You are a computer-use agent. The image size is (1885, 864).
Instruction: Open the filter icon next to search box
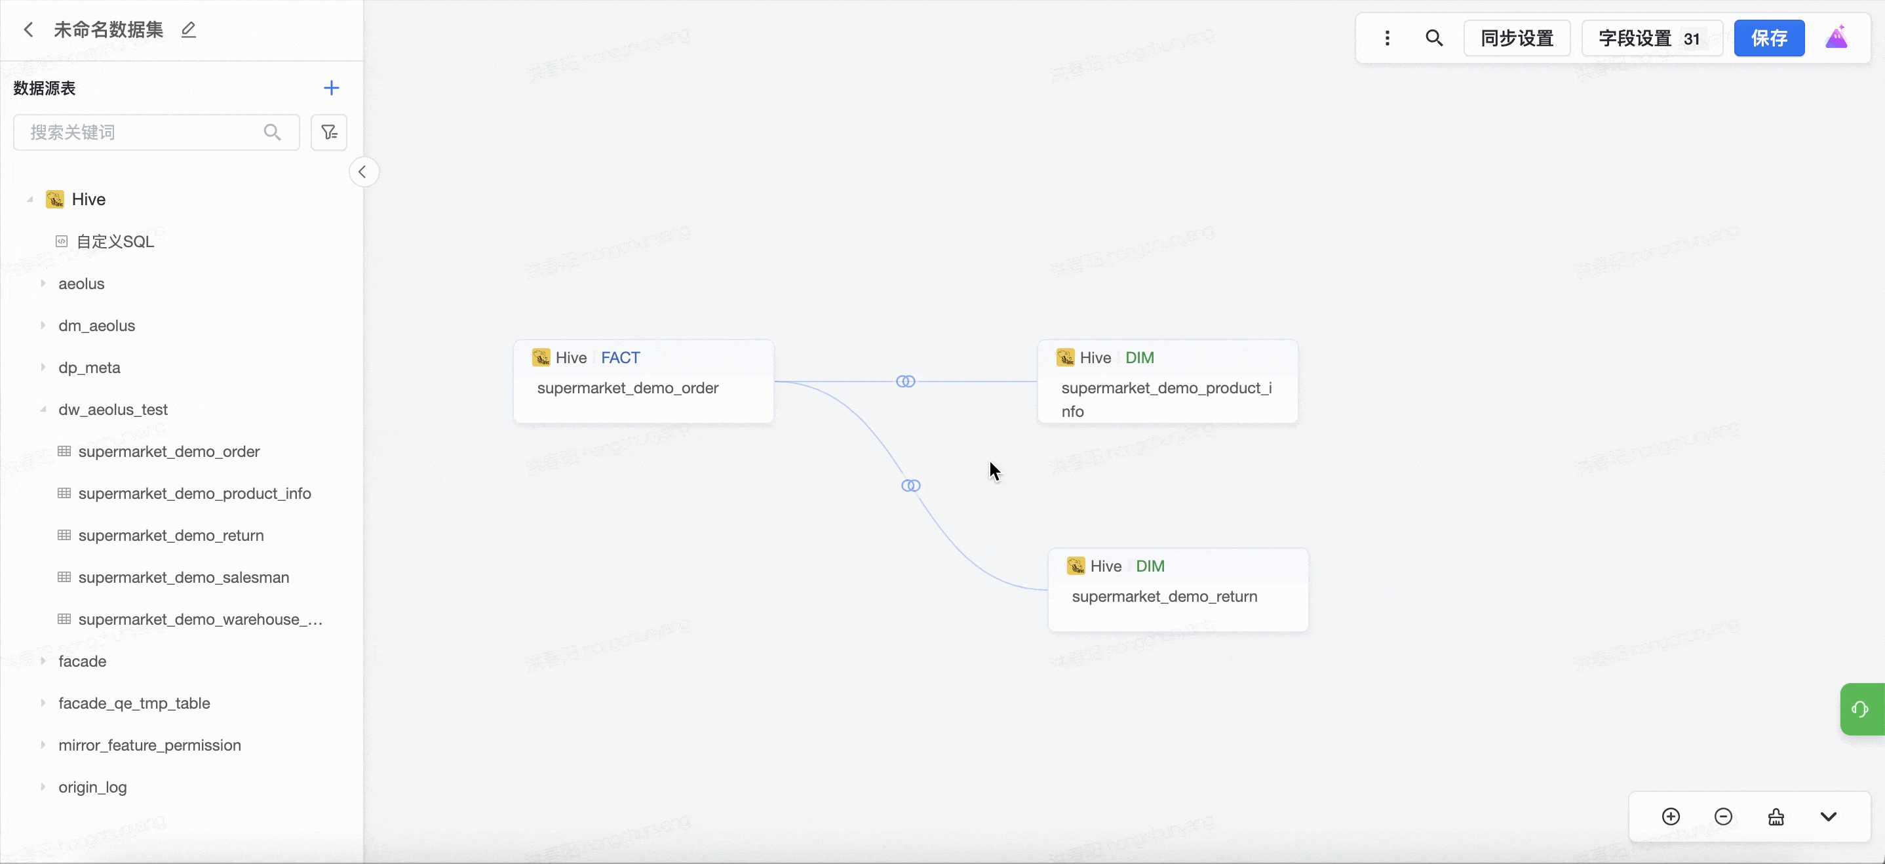(328, 132)
